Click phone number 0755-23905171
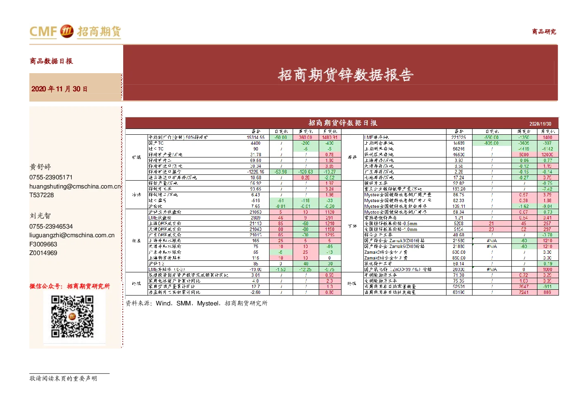 click(51, 177)
